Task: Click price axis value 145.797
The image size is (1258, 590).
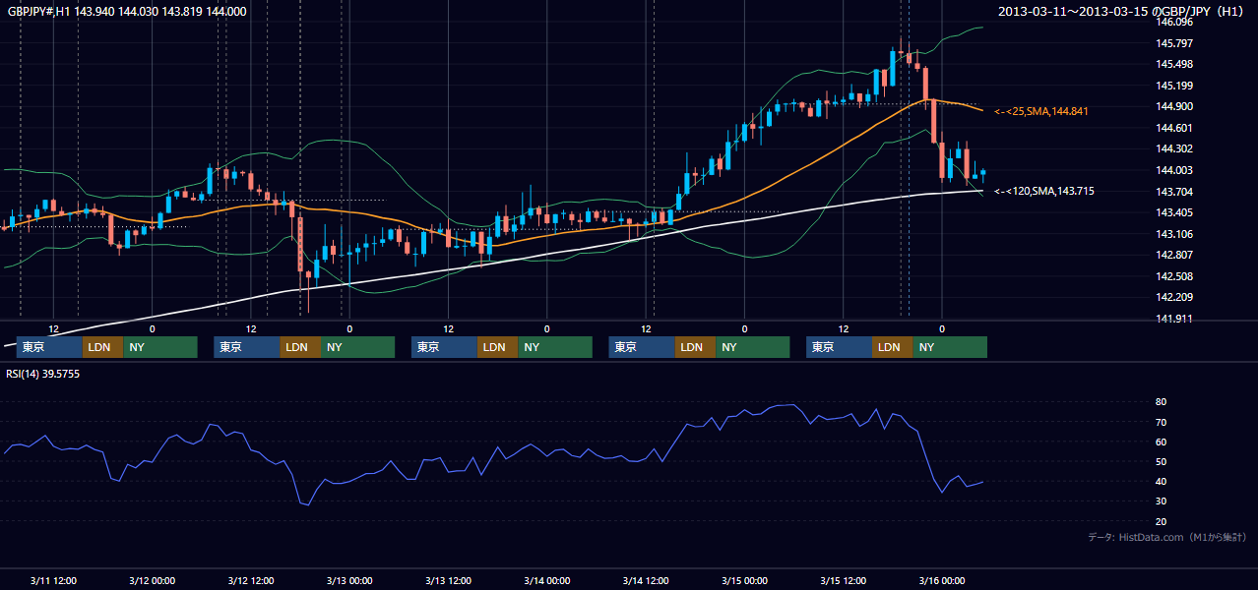Action: coord(1175,43)
